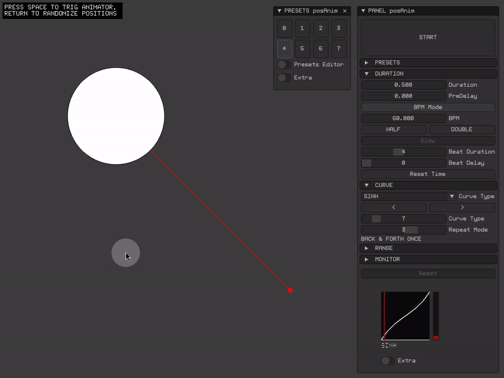504x378 pixels.
Task: Close the PRESETS posAnim window
Action: point(345,11)
